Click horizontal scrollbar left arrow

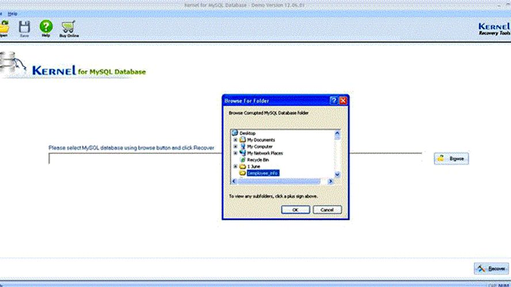tap(234, 181)
